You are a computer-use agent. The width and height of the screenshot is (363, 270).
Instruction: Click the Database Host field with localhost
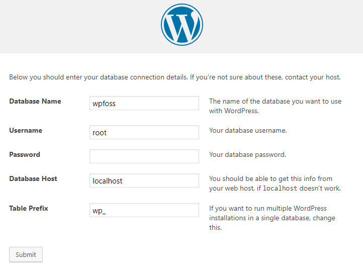pos(144,181)
